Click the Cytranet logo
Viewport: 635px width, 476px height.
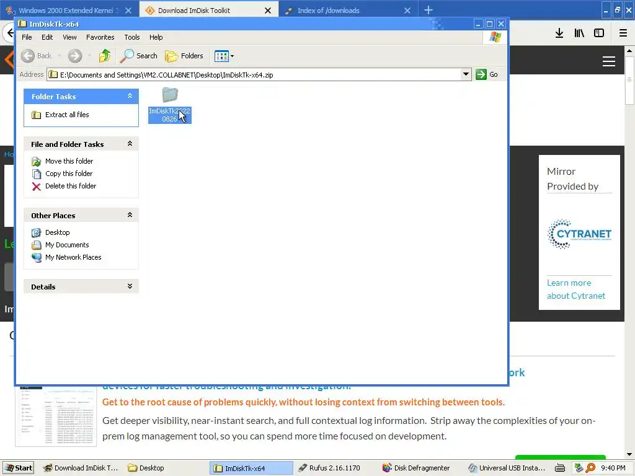click(x=579, y=234)
